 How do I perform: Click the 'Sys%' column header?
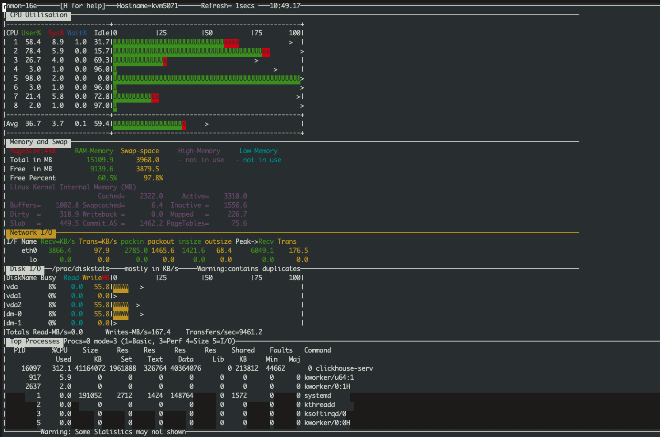click(x=56, y=33)
